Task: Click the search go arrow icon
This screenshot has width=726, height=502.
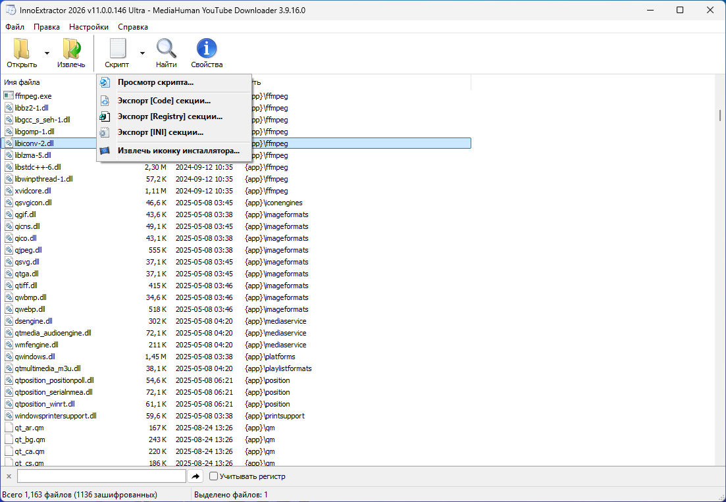Action: (195, 476)
